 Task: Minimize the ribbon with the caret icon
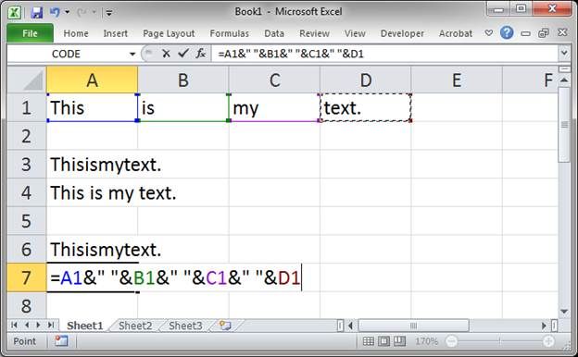click(489, 33)
